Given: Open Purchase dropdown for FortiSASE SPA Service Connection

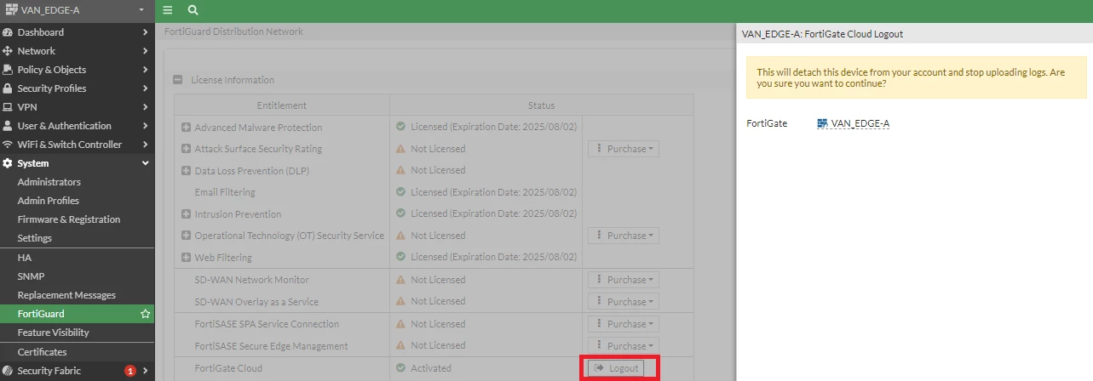Looking at the screenshot, I should (624, 324).
